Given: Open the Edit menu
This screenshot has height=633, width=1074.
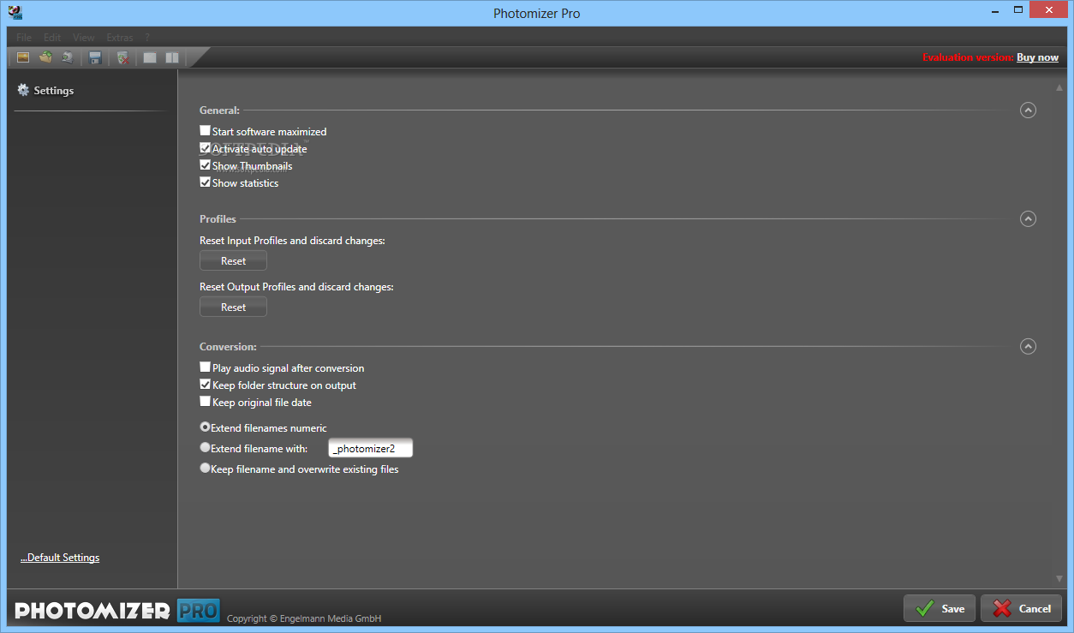Looking at the screenshot, I should coord(52,38).
